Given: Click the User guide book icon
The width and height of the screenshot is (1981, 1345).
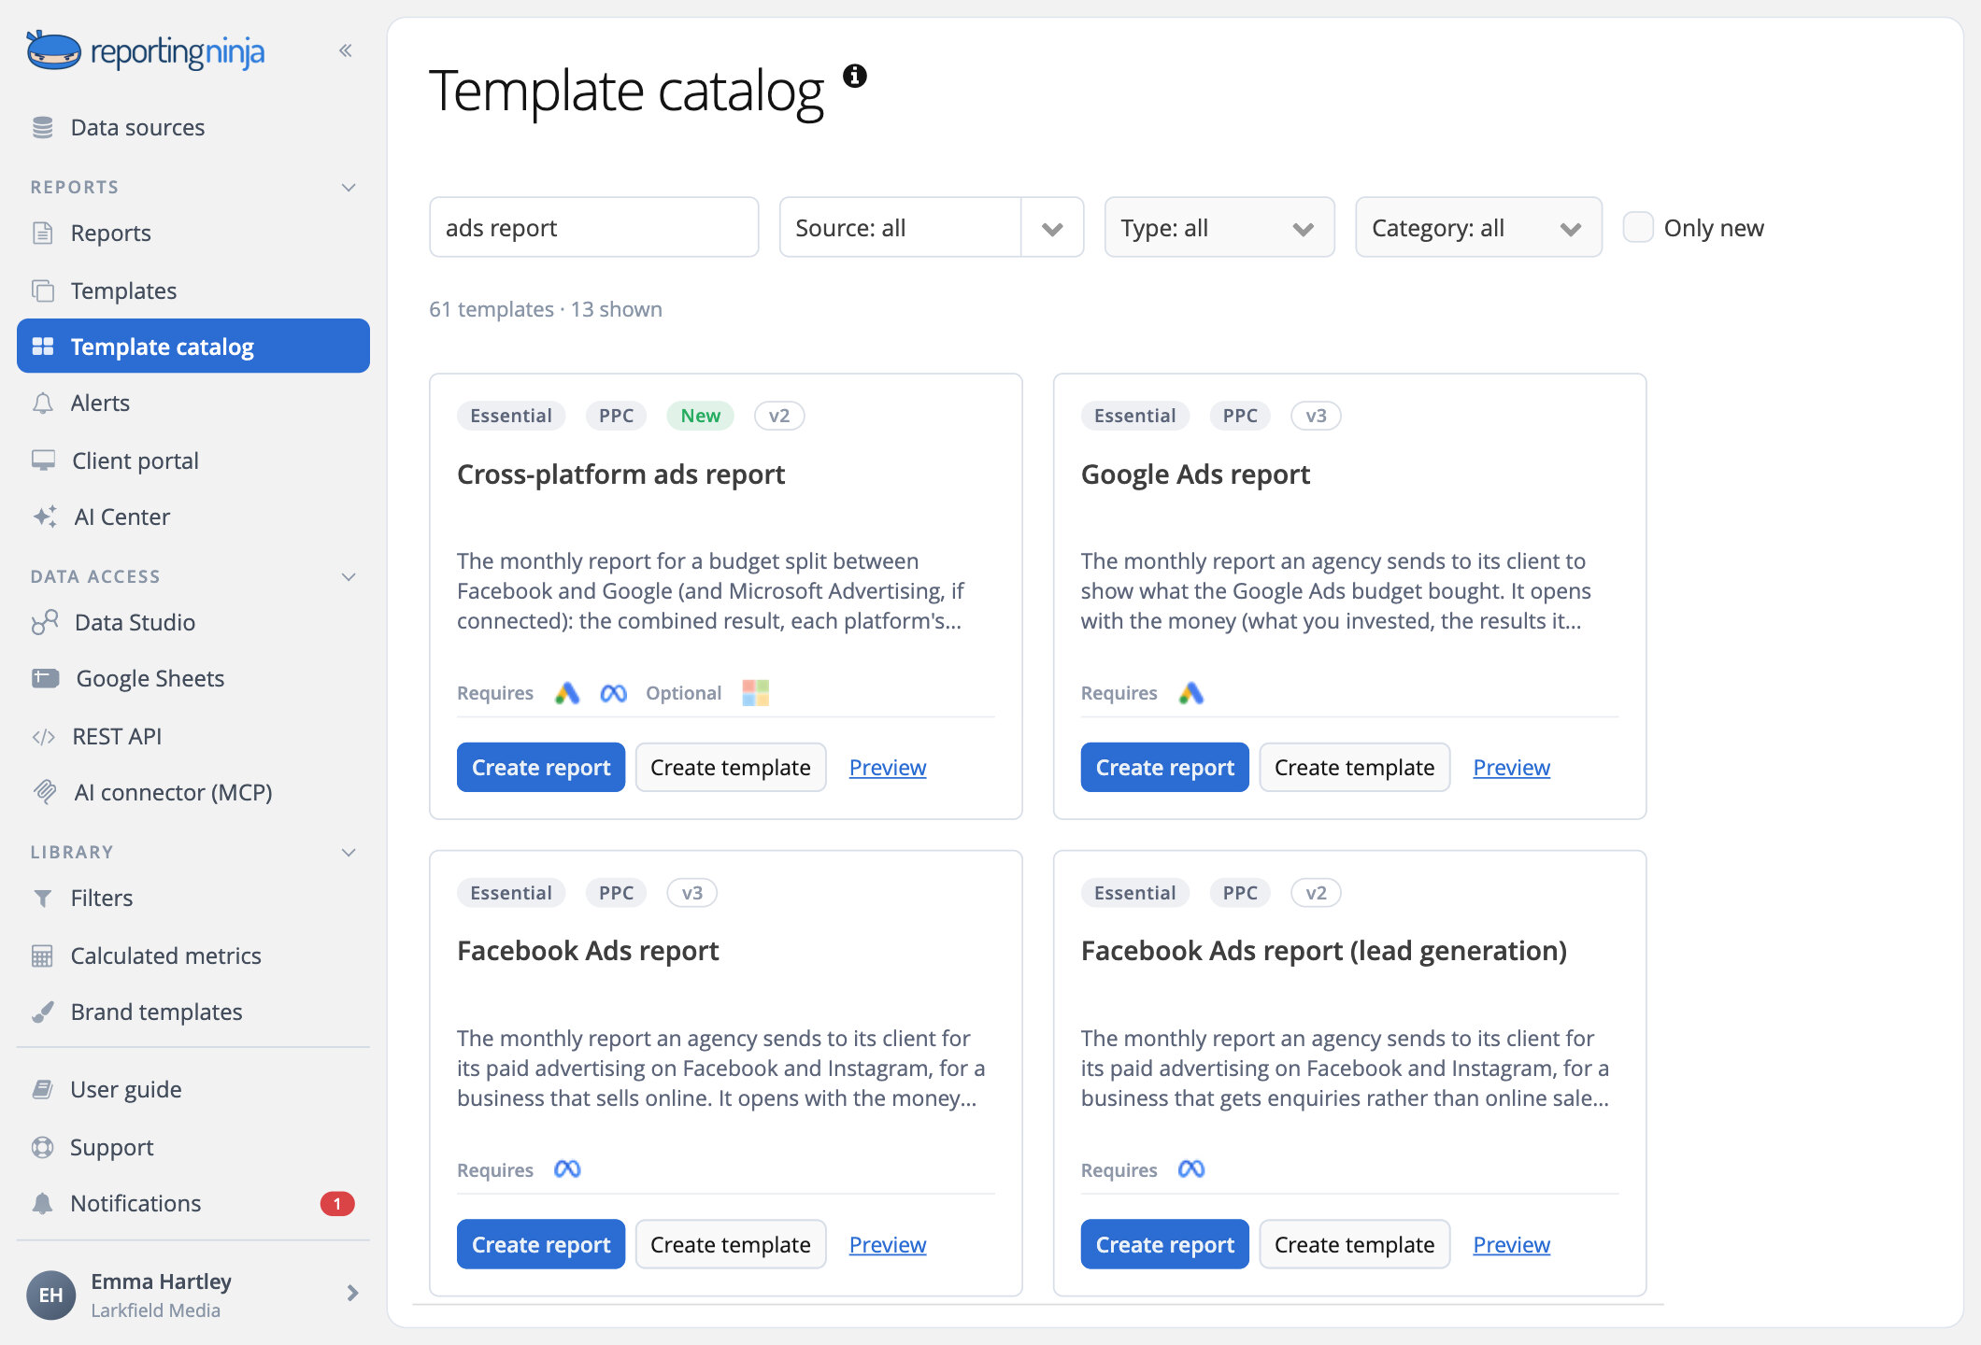Looking at the screenshot, I should click(x=43, y=1089).
